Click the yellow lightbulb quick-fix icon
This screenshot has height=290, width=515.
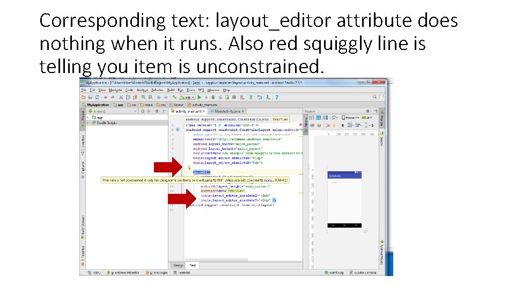coord(189,168)
